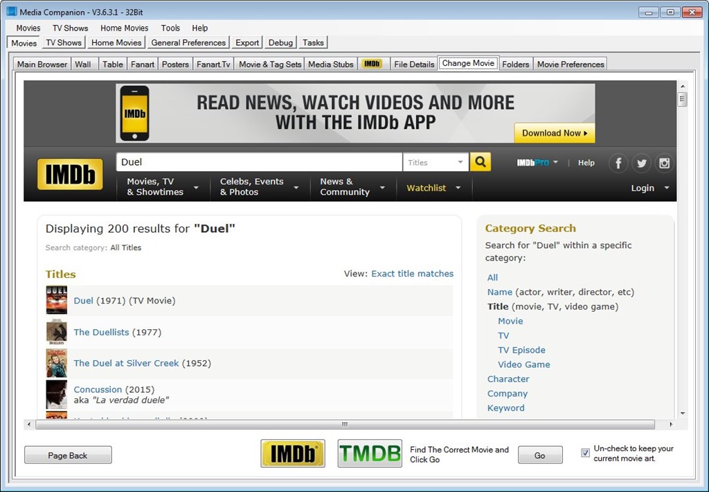709x492 pixels.
Task: Switch to the File Details tab
Action: click(x=414, y=64)
